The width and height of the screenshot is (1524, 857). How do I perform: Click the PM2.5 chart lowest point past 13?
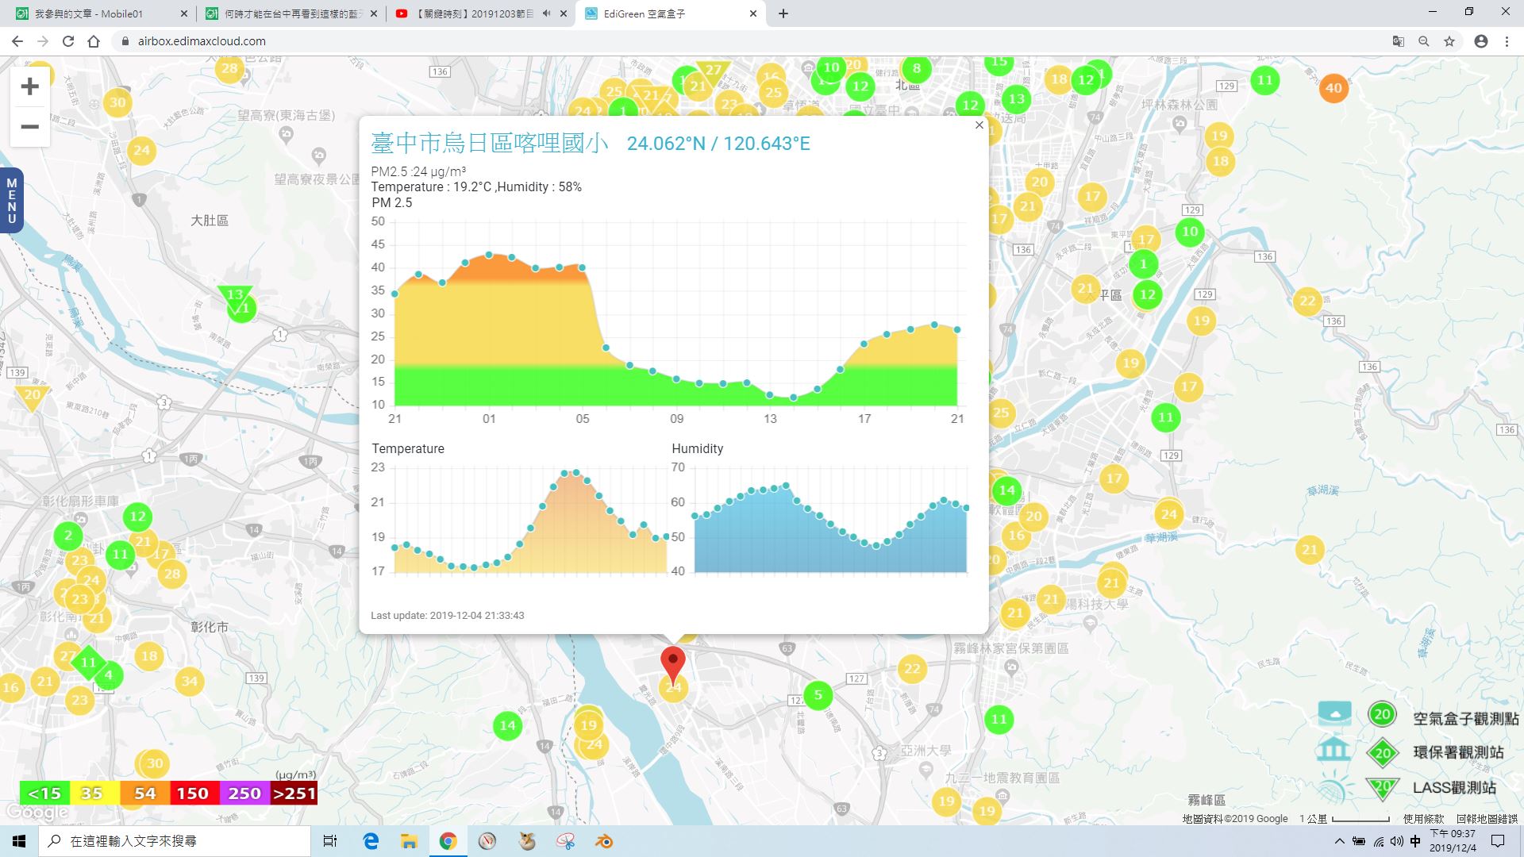[x=794, y=398]
